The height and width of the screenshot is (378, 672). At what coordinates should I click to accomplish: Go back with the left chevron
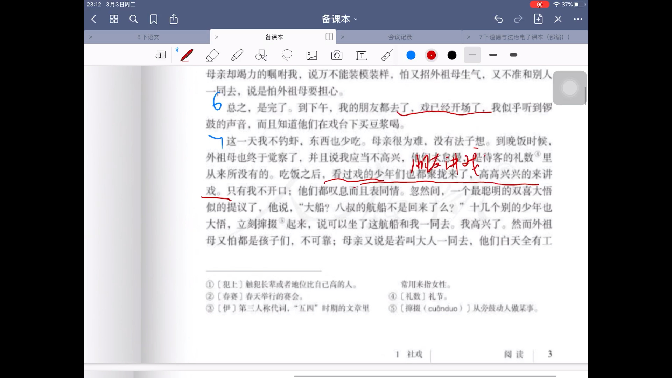[93, 19]
